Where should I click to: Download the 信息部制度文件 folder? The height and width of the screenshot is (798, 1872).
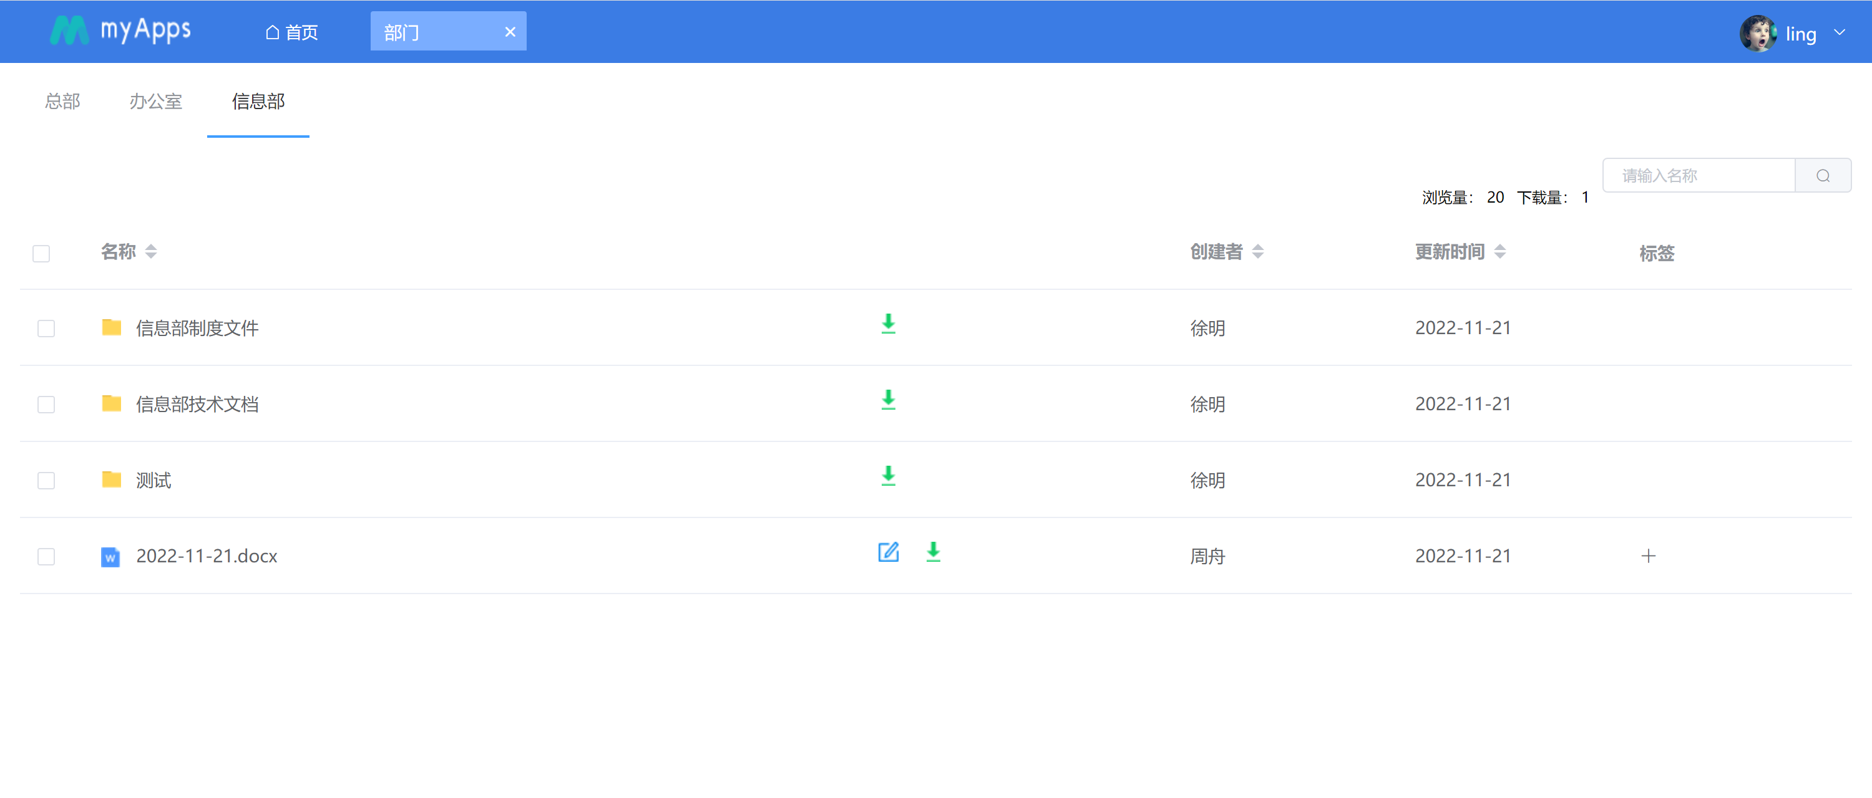(888, 325)
